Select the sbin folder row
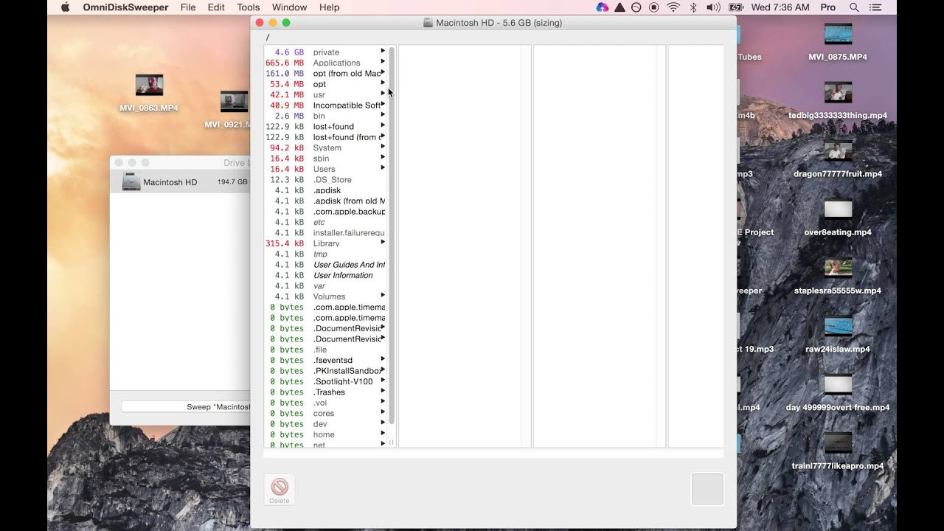Viewport: 944px width, 531px height. pos(325,159)
